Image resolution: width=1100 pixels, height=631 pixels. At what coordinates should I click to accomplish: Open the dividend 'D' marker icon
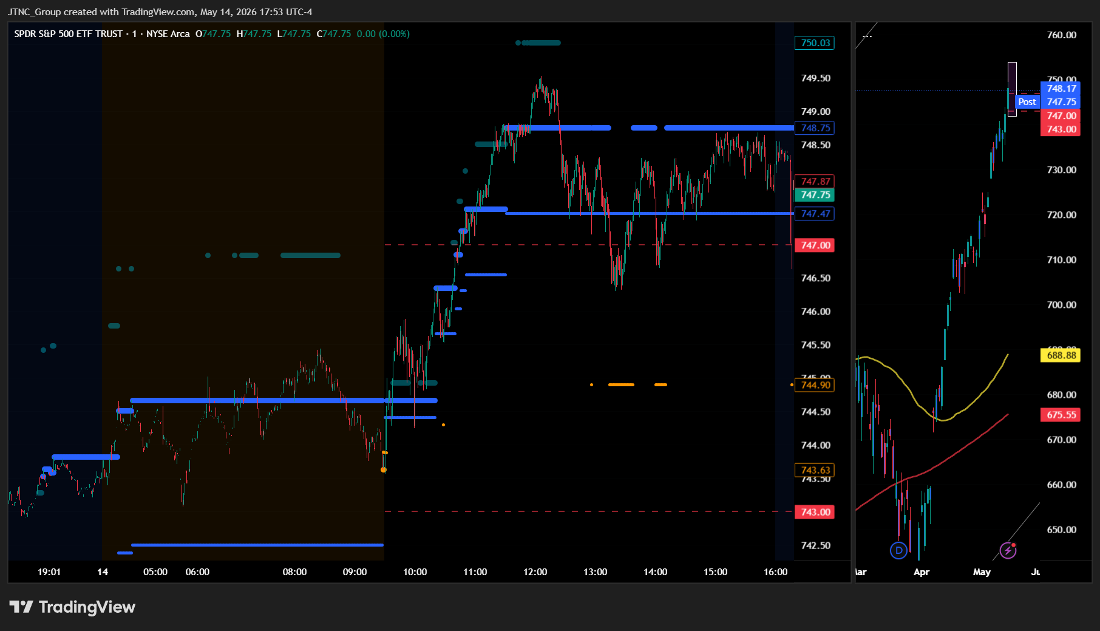(898, 550)
